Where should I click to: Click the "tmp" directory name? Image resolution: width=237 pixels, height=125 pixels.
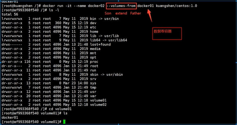(x=93, y=88)
